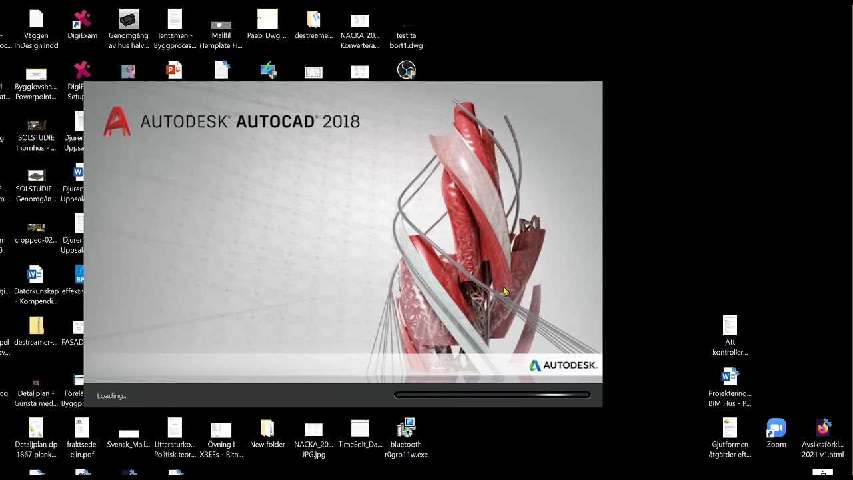Select the destreamer-... folder icon in the left column
Screen dimensions: 853x480
point(36,331)
